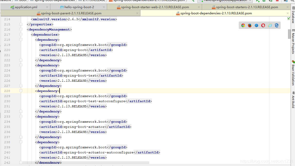Click artifactId spring-boot-test-autoconfigure text
The height and width of the screenshot is (166, 295).
pos(94,101)
